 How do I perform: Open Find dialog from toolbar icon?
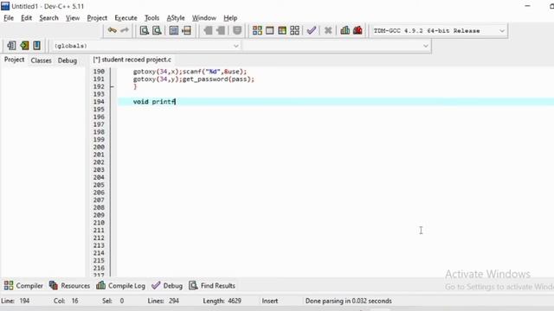point(145,31)
